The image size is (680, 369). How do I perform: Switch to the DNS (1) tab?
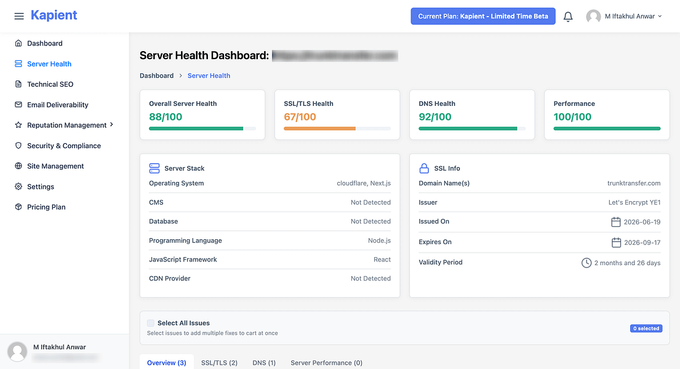264,363
